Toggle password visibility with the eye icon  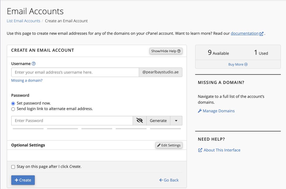(x=140, y=120)
